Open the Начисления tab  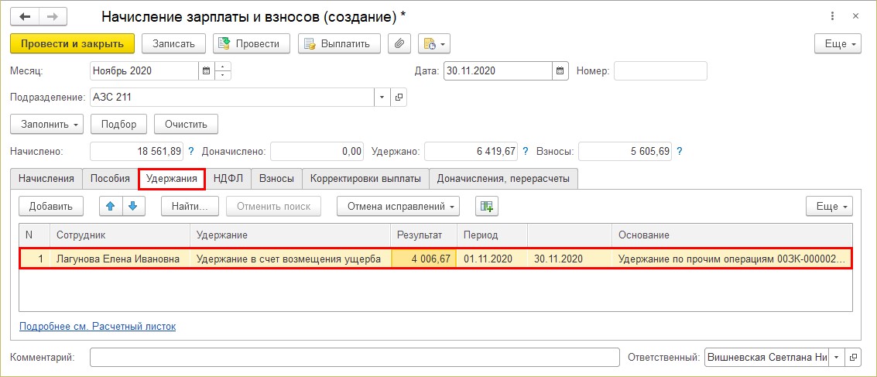click(46, 179)
